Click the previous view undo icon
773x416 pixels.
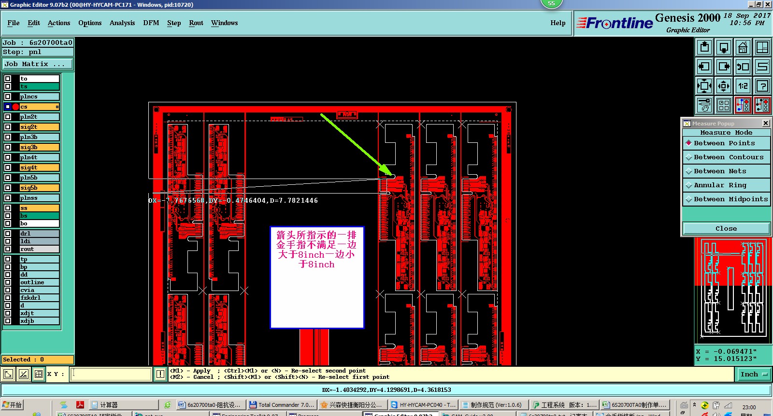tap(743, 67)
